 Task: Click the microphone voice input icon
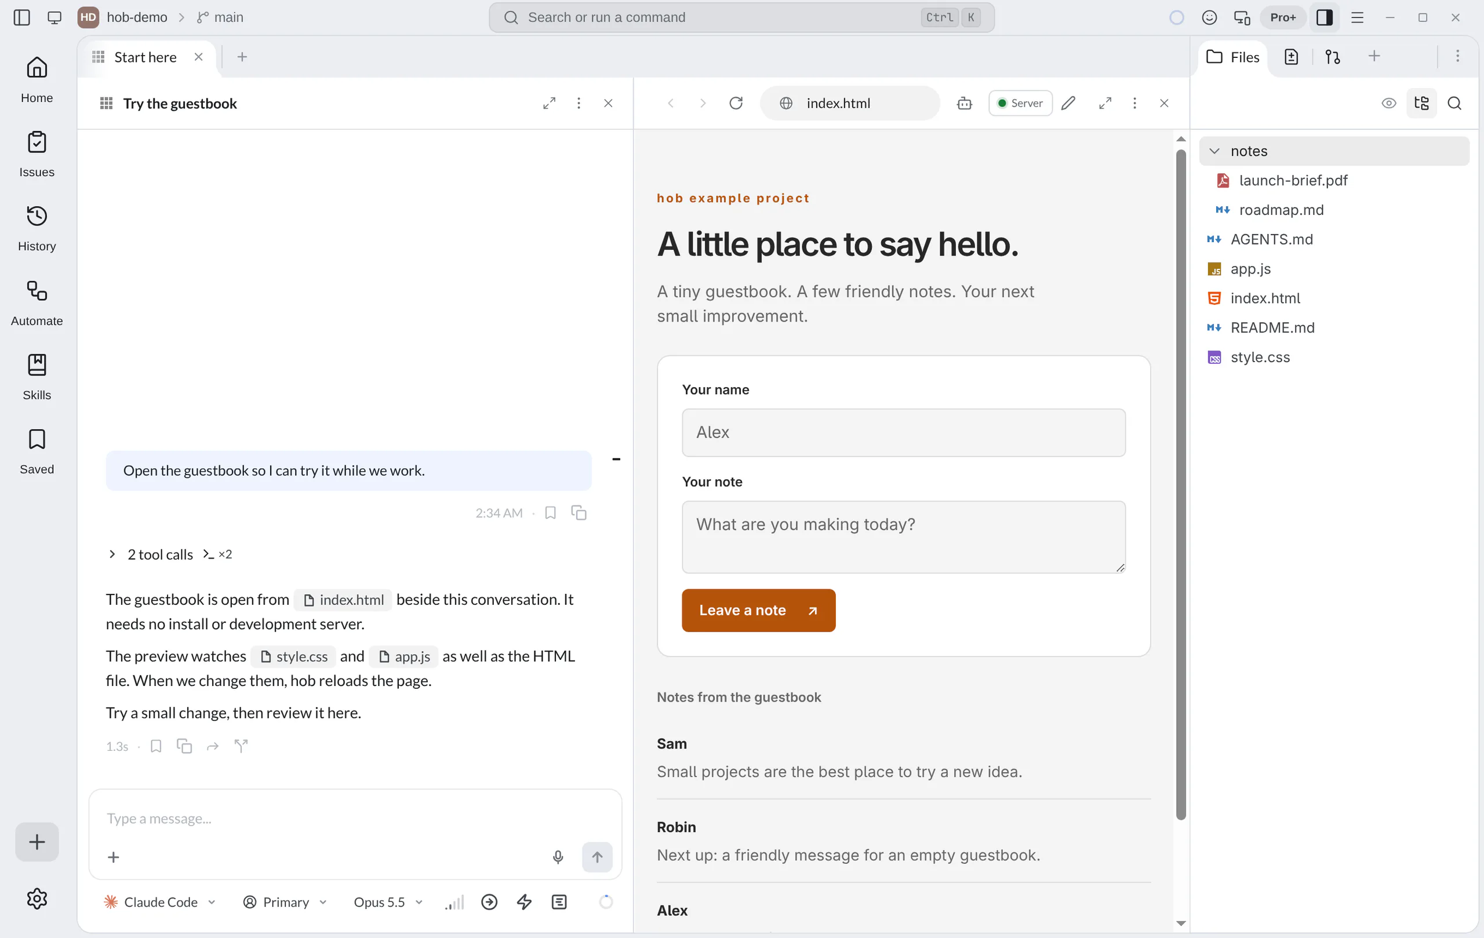point(558,857)
